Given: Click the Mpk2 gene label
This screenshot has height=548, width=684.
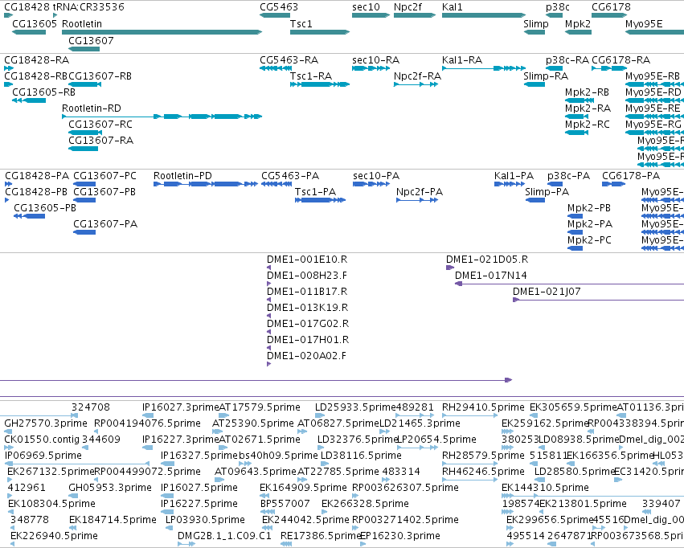Looking at the screenshot, I should 578,24.
